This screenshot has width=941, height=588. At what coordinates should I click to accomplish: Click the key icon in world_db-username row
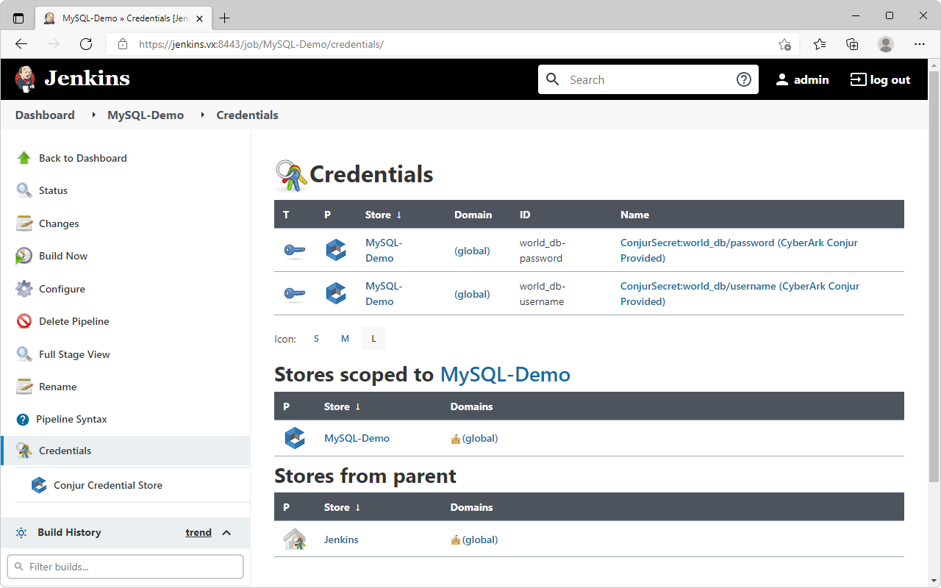pos(295,294)
